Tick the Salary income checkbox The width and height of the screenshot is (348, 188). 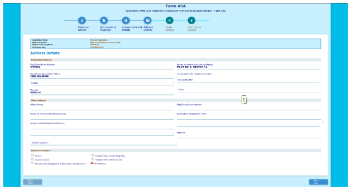(x=32, y=155)
